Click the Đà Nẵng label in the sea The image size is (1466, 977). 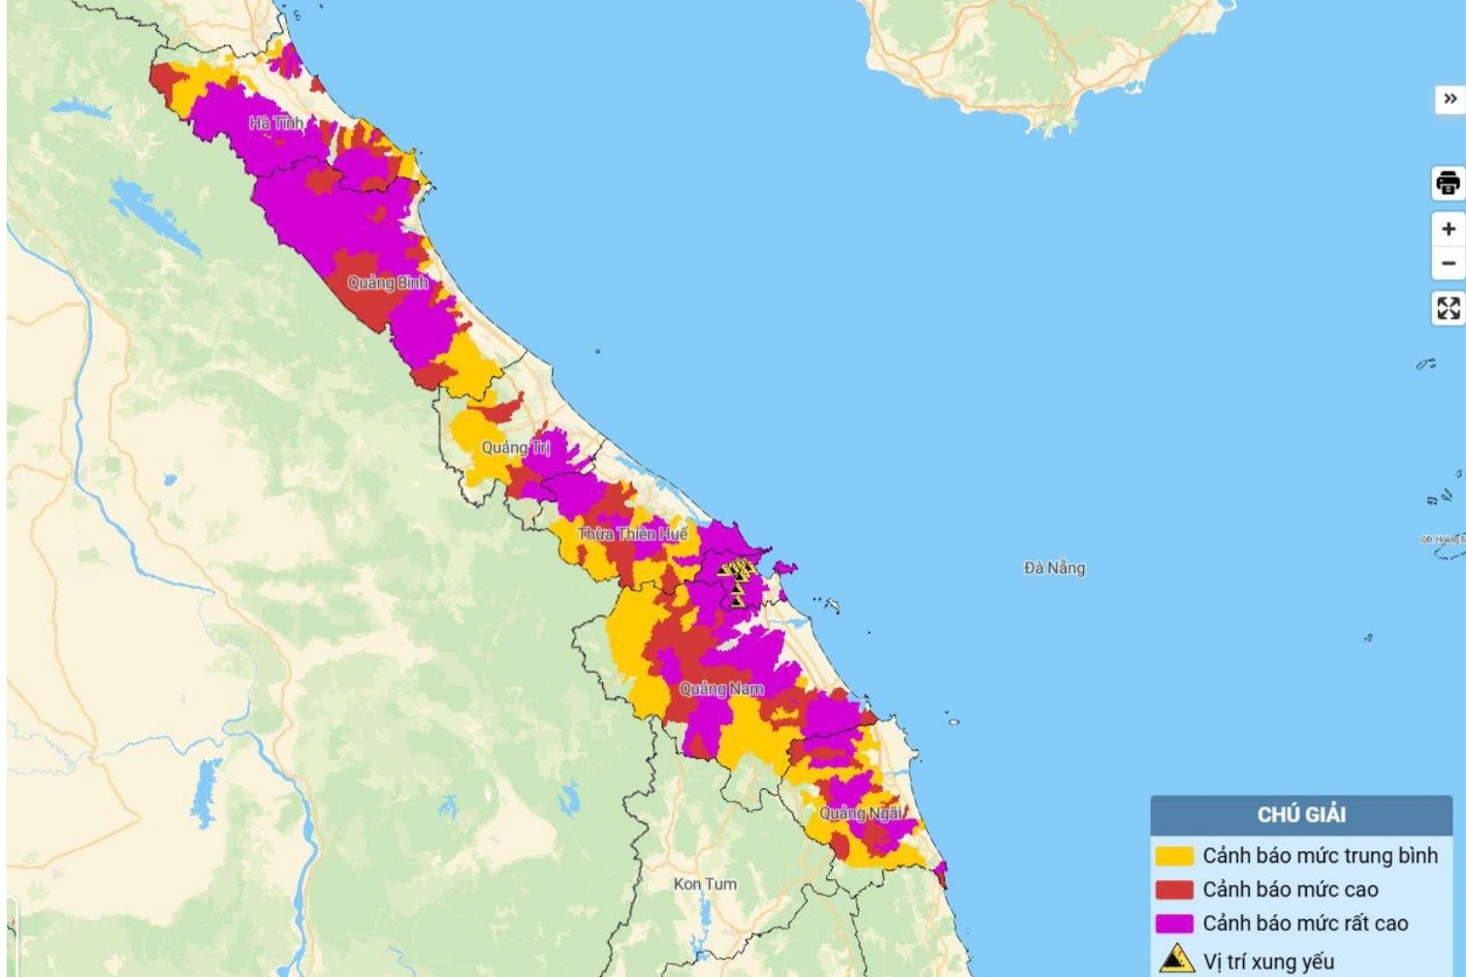pos(1055,568)
